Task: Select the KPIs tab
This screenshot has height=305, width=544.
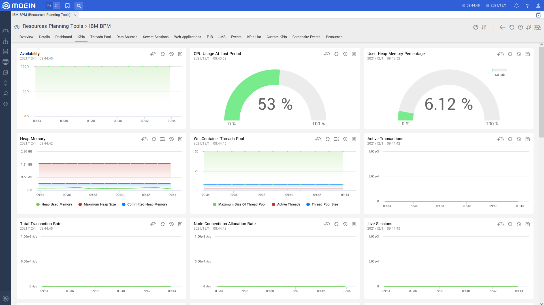Action: click(81, 37)
